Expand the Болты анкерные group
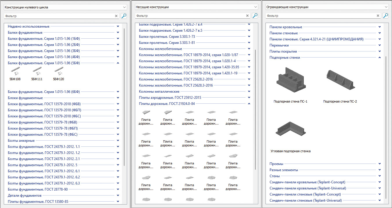The width and height of the screenshot is (392, 208). tap(118, 141)
